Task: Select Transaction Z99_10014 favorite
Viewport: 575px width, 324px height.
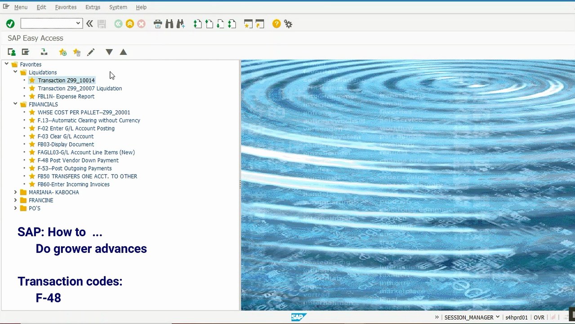Action: 66,80
